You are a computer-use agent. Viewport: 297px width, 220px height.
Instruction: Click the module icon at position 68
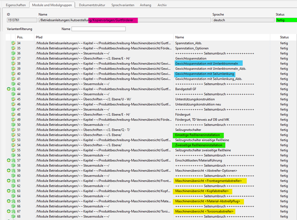13,217
